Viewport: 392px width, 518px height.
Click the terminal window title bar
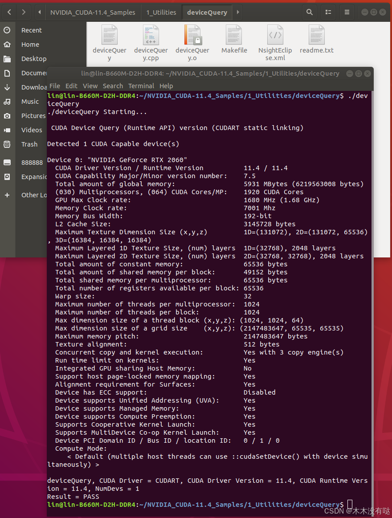210,73
